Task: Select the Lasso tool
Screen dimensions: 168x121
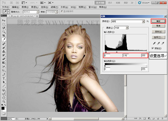Action: tap(4, 28)
